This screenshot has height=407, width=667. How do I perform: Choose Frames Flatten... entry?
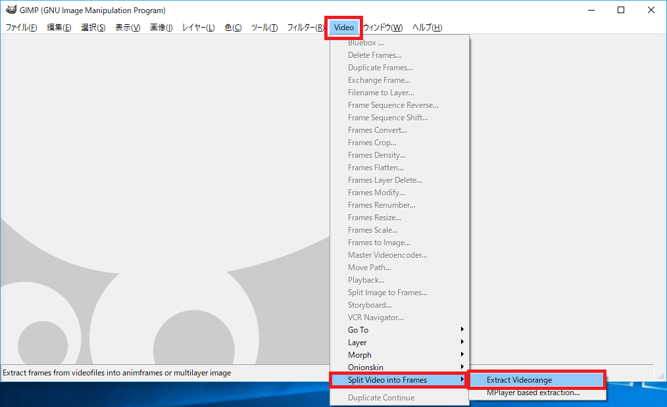(399, 168)
